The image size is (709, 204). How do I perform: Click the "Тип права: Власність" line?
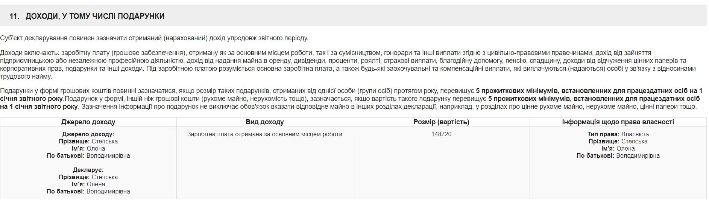point(618,134)
